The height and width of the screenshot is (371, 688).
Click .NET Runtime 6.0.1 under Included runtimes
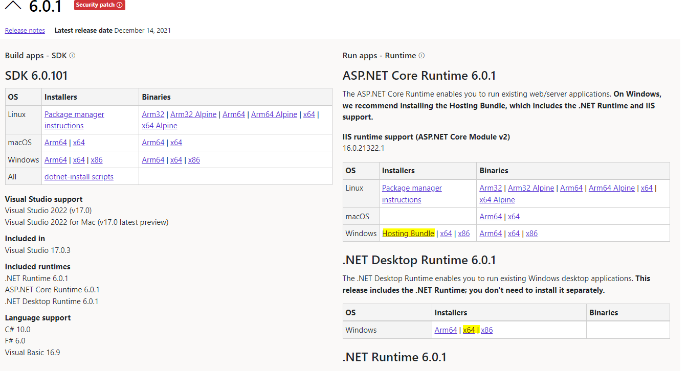pyautogui.click(x=37, y=279)
